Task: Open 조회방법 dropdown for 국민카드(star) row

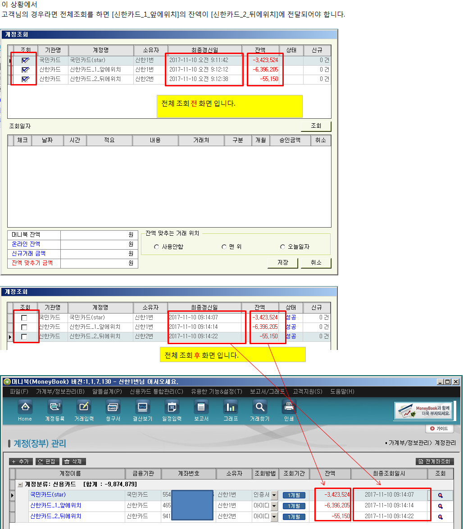Action: pos(274,495)
